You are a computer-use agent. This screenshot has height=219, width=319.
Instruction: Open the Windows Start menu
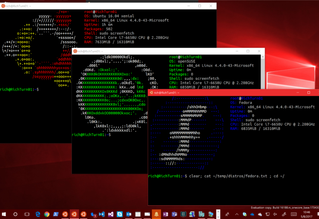pos(4,214)
